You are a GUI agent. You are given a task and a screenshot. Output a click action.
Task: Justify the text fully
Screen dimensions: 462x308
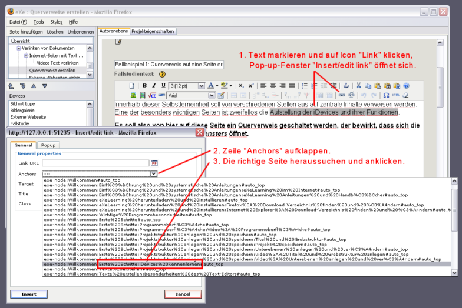coord(292,86)
